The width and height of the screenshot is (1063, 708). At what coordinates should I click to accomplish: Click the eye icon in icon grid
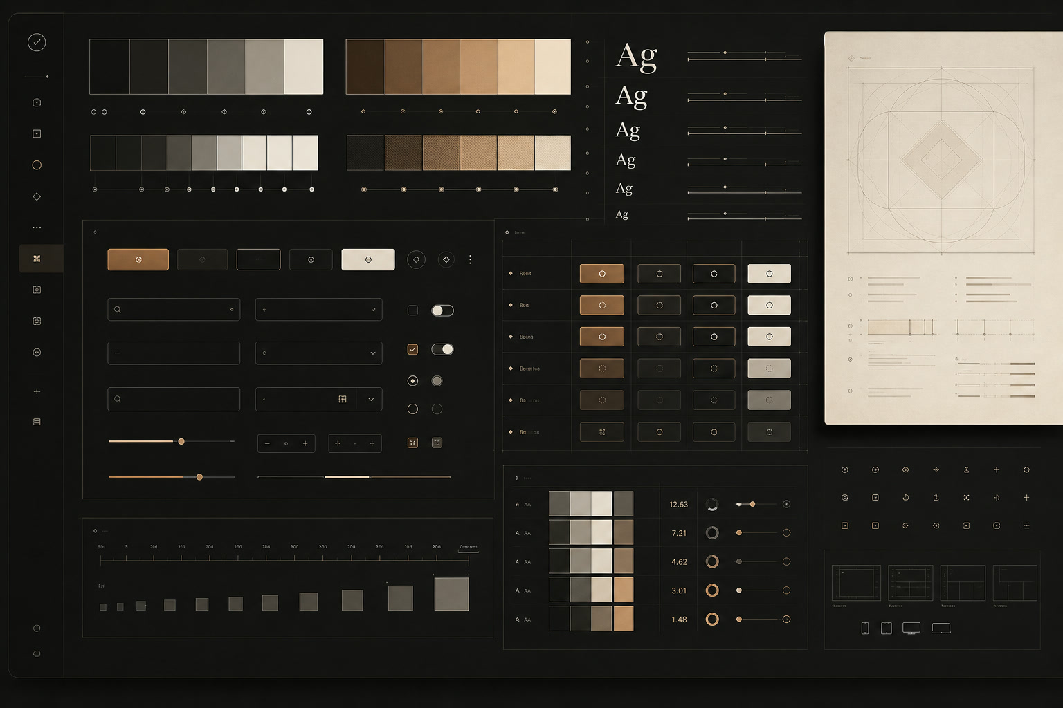click(x=905, y=469)
